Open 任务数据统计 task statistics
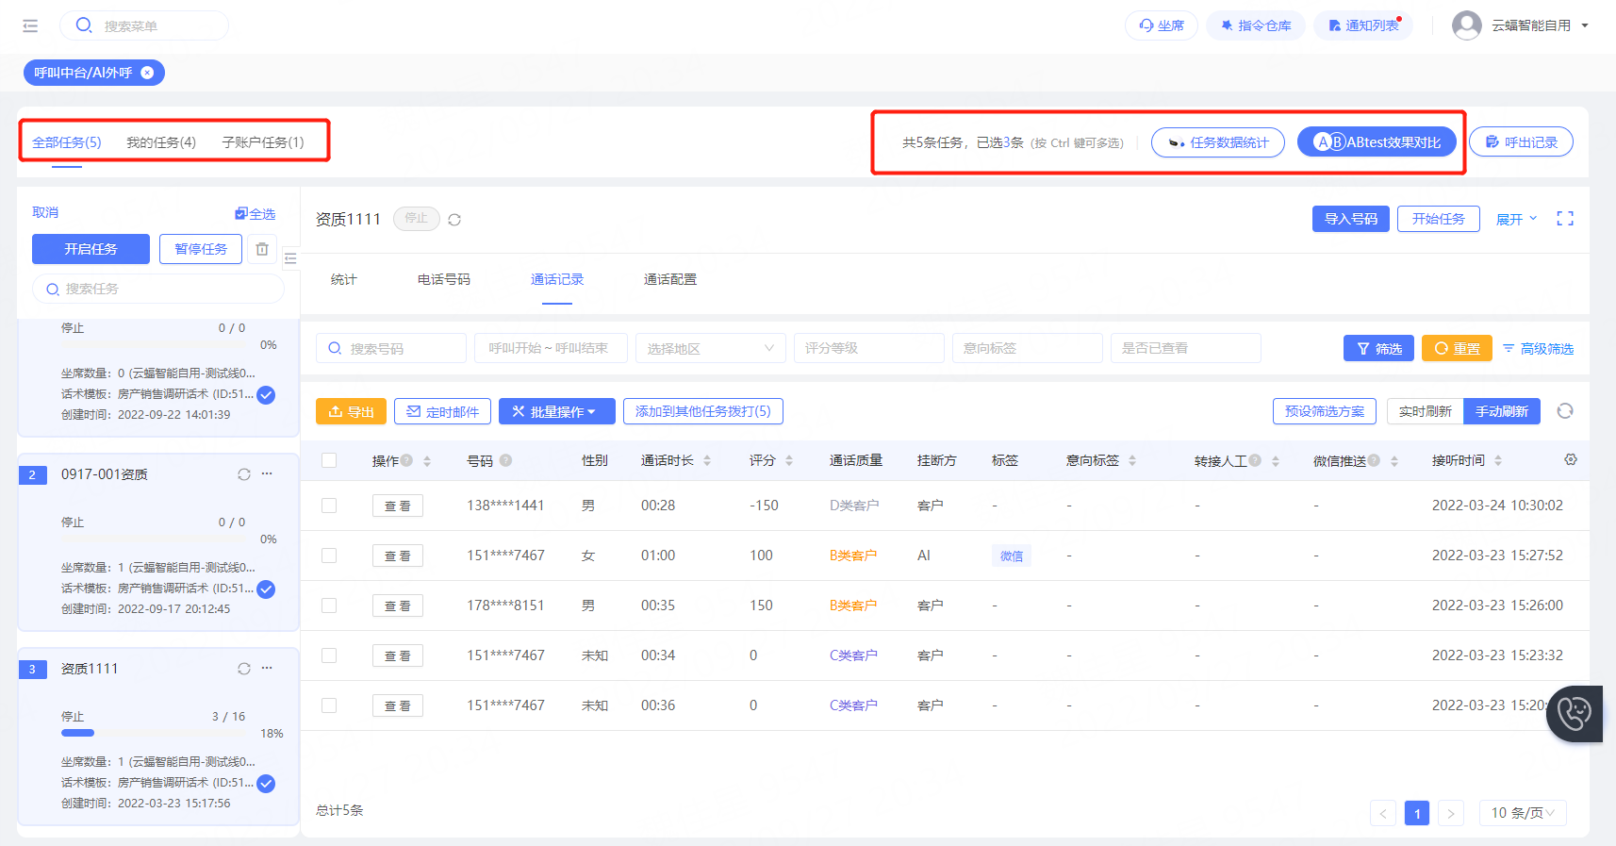The width and height of the screenshot is (1616, 846). point(1218,142)
